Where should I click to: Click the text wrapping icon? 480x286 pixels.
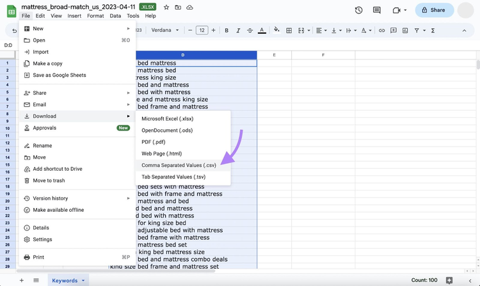(x=349, y=30)
